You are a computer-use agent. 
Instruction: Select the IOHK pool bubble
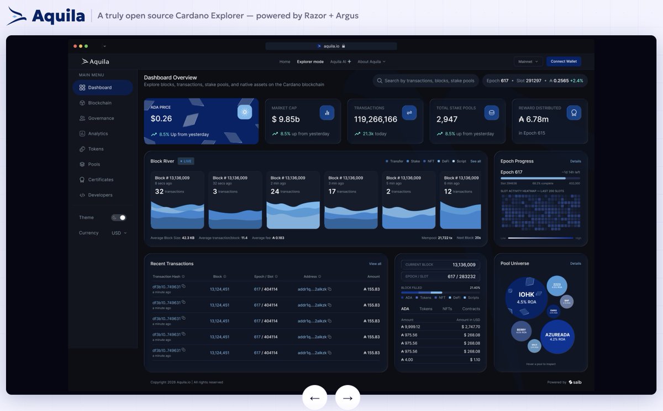[525, 298]
